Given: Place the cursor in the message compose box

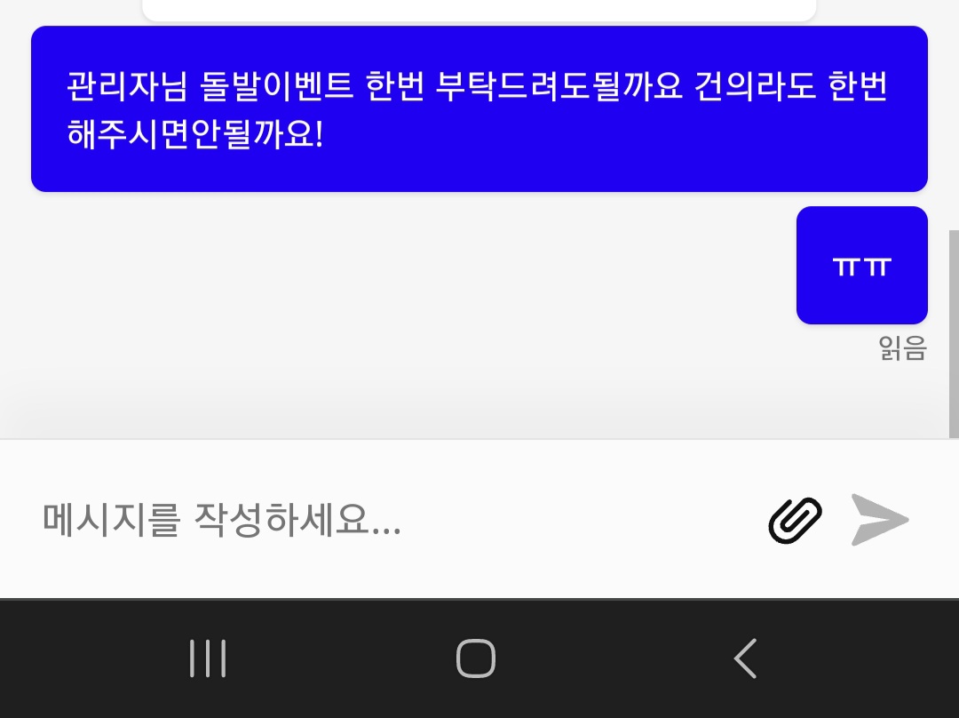Looking at the screenshot, I should tap(392, 520).
